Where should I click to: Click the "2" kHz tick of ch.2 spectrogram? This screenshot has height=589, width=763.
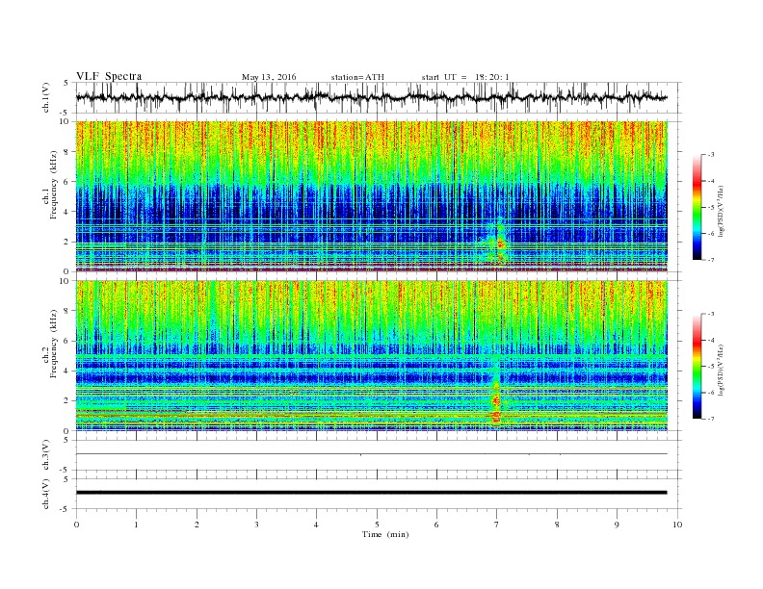(67, 401)
